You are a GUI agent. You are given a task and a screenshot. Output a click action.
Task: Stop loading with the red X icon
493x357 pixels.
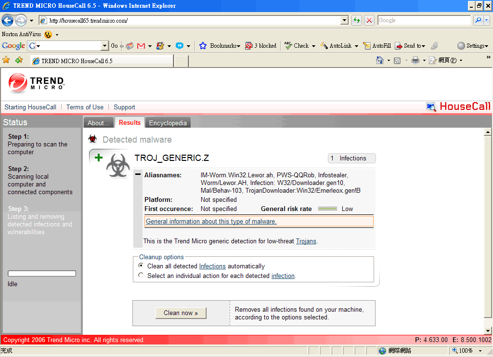pos(369,20)
